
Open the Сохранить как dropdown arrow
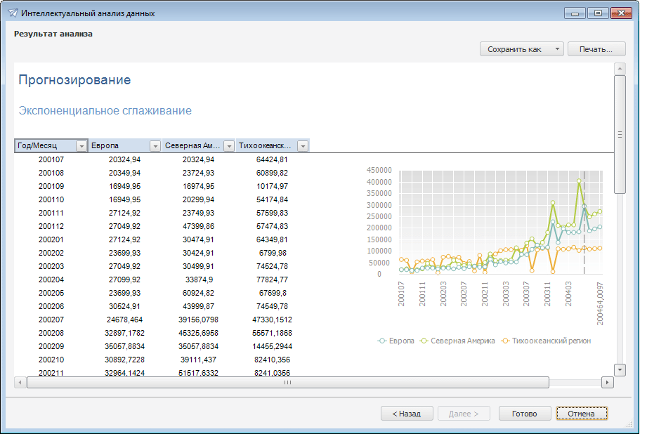click(x=556, y=49)
